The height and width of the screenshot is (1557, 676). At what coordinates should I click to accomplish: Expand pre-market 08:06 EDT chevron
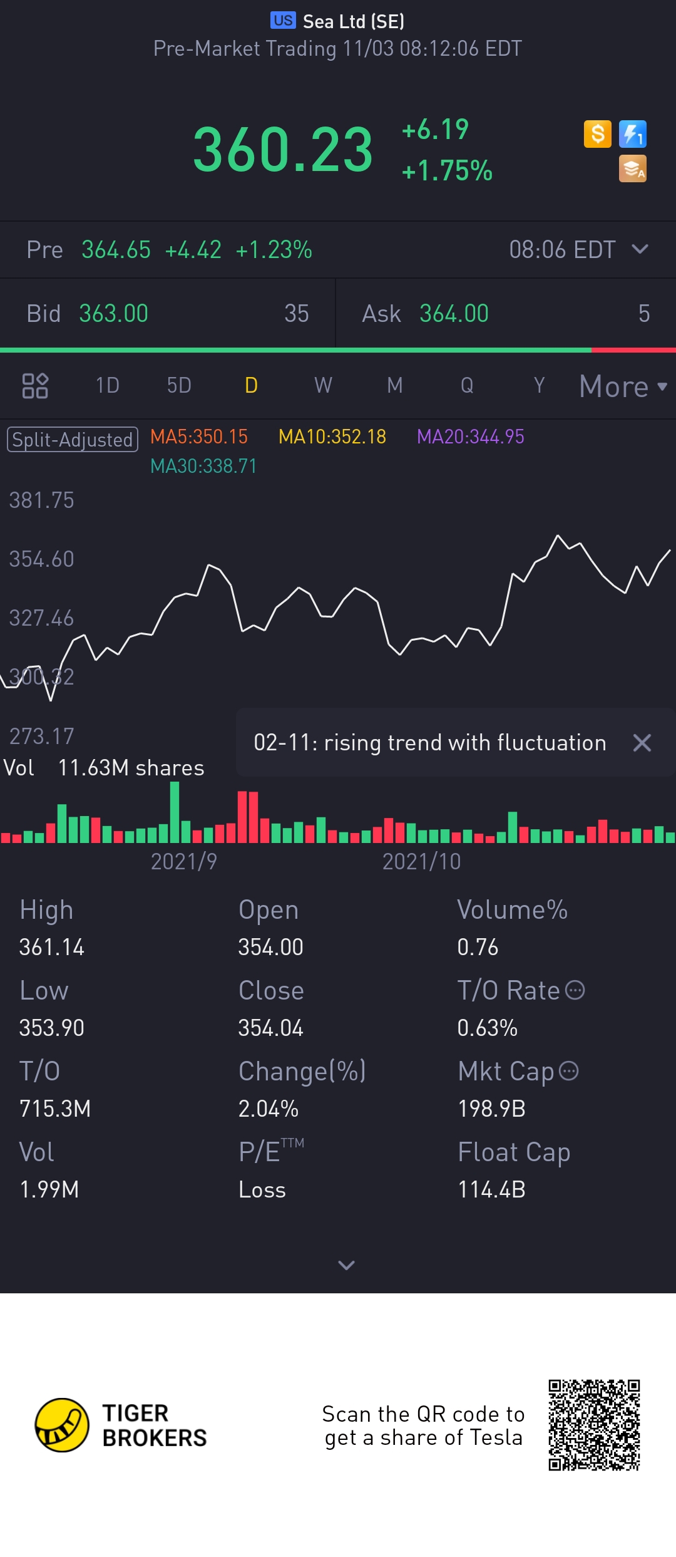[x=640, y=249]
